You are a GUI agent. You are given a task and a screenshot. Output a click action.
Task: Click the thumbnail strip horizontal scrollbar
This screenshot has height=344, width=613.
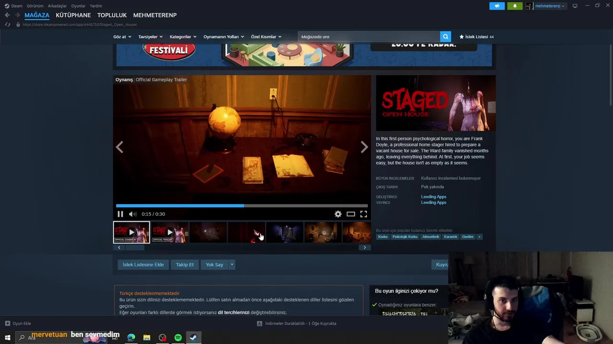coord(135,247)
